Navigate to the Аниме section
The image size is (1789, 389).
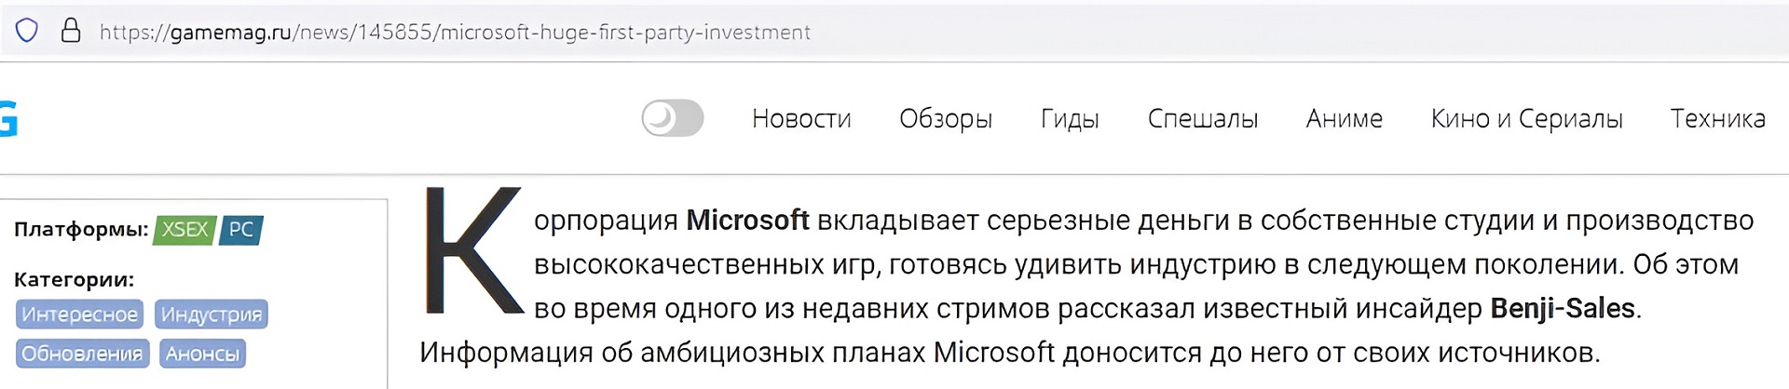1344,119
